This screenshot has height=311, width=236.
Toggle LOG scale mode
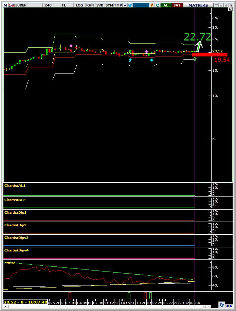(x=79, y=5)
